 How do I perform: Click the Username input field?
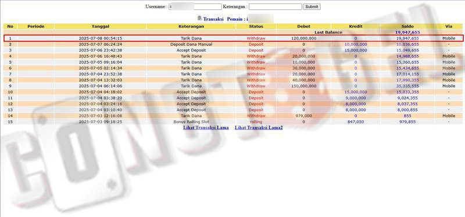click(195, 6)
